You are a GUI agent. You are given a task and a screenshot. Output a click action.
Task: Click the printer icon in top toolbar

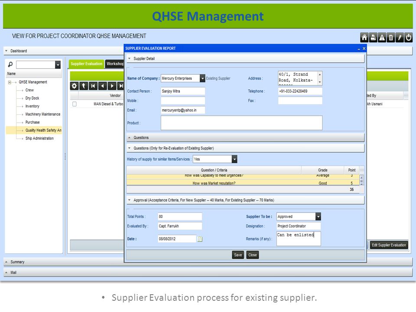tap(373, 37)
